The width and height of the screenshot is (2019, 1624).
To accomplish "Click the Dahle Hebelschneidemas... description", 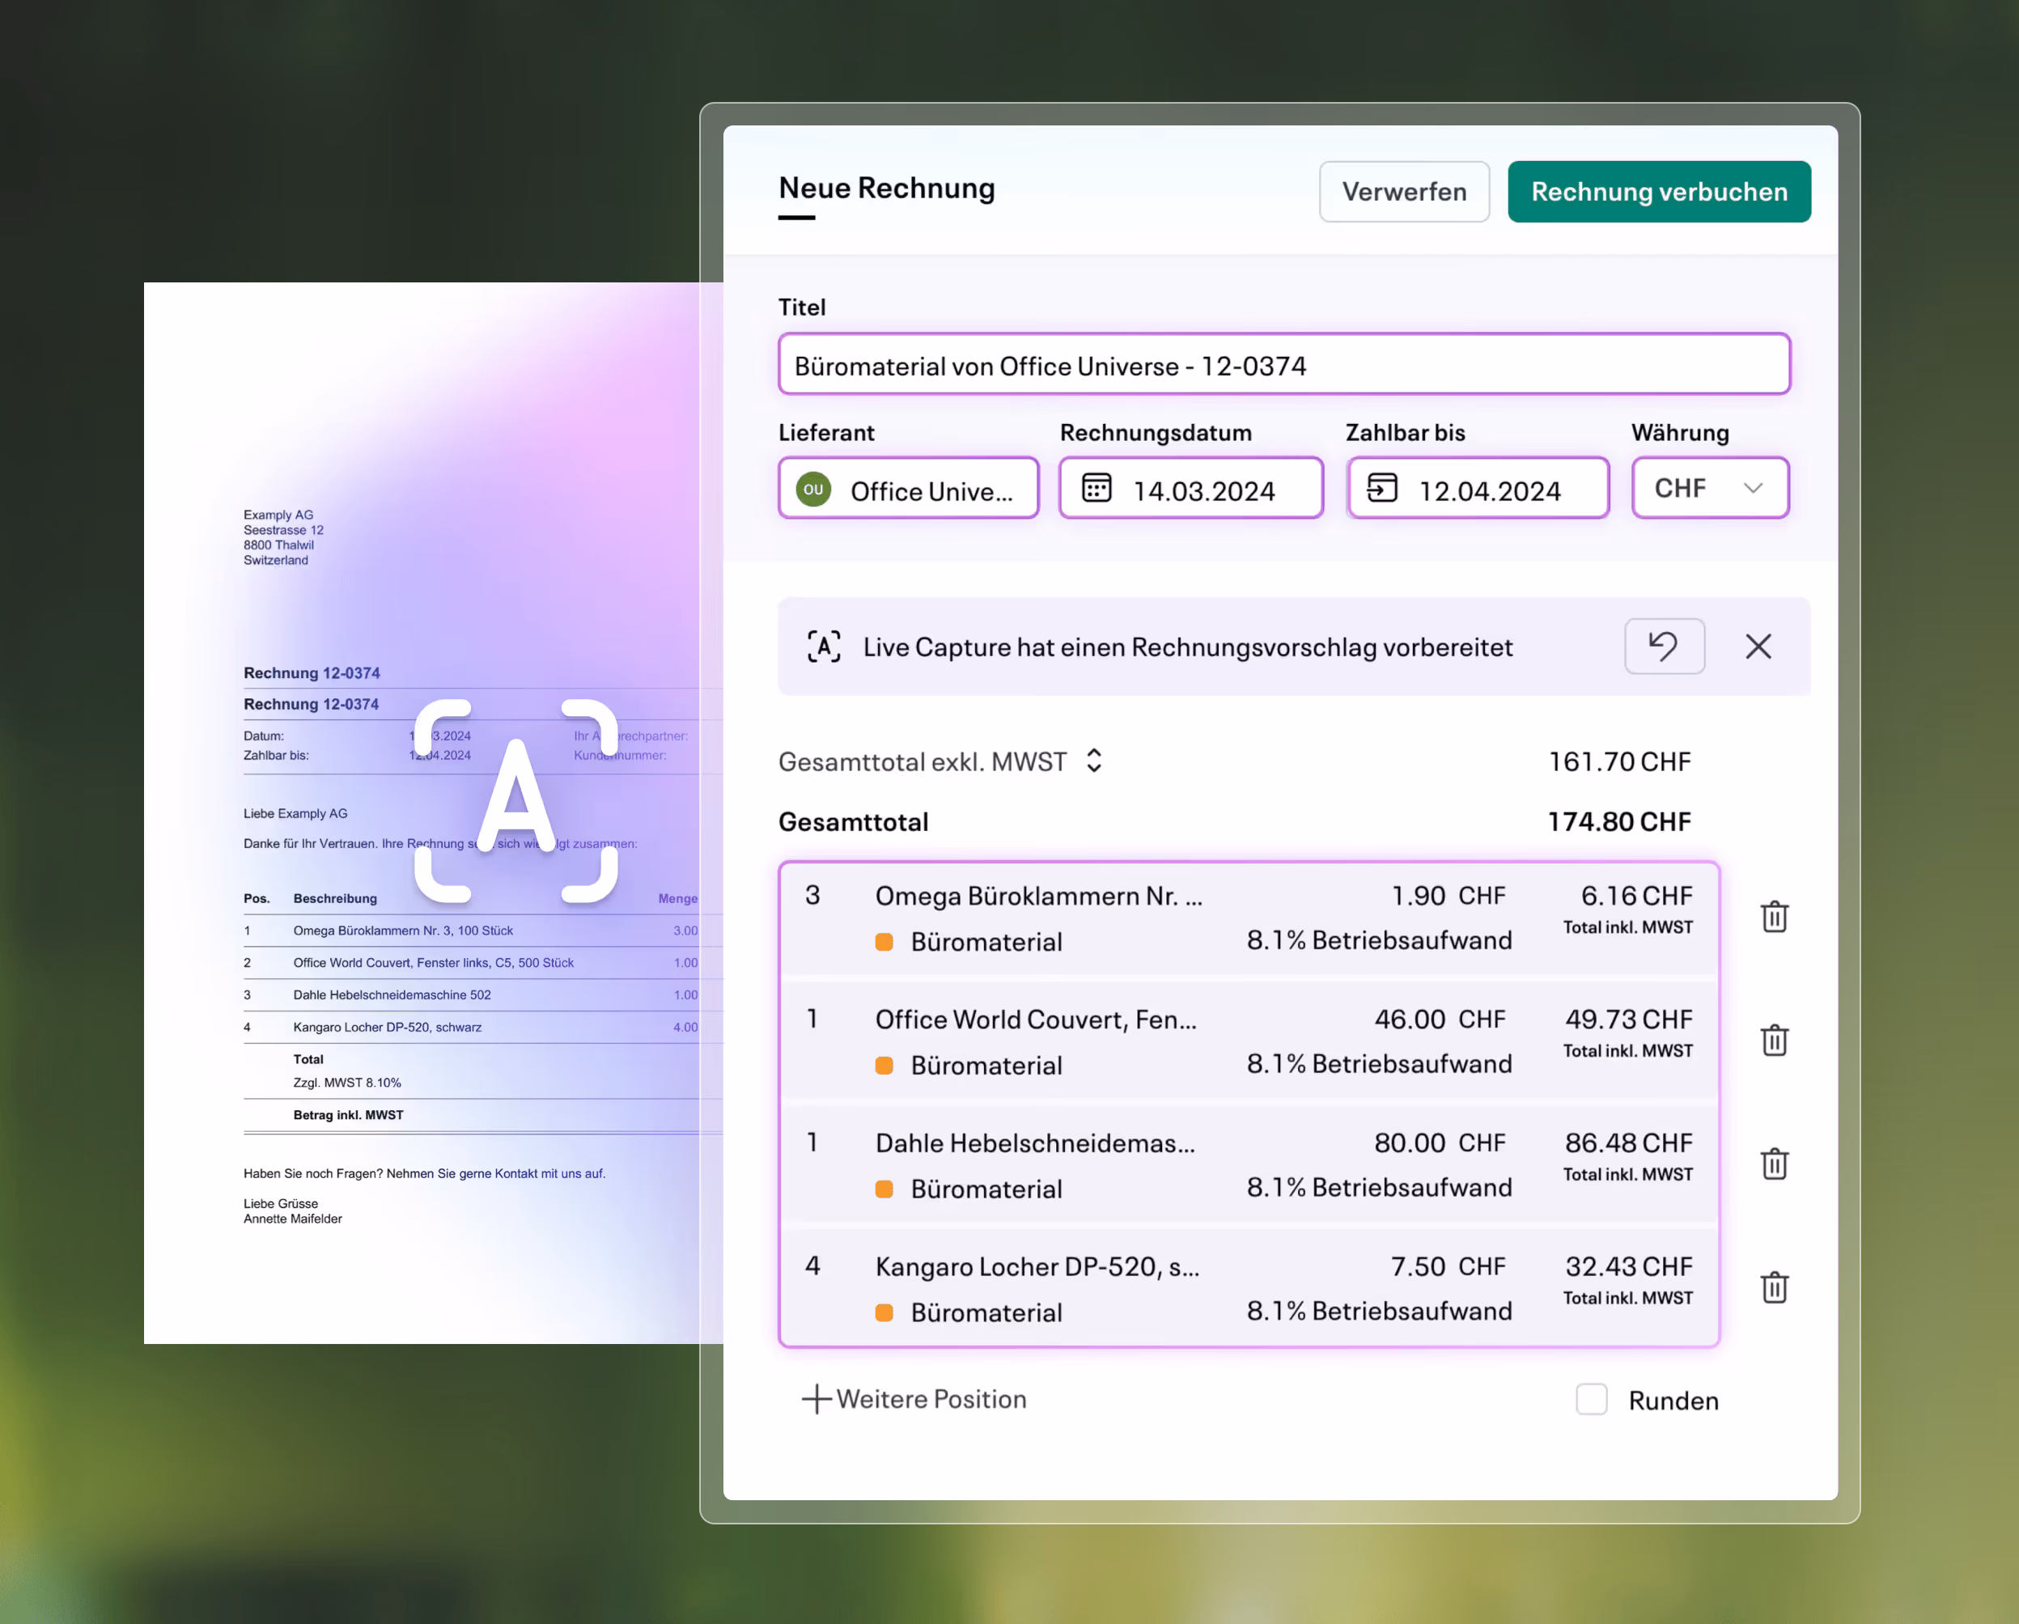I will (x=1035, y=1143).
